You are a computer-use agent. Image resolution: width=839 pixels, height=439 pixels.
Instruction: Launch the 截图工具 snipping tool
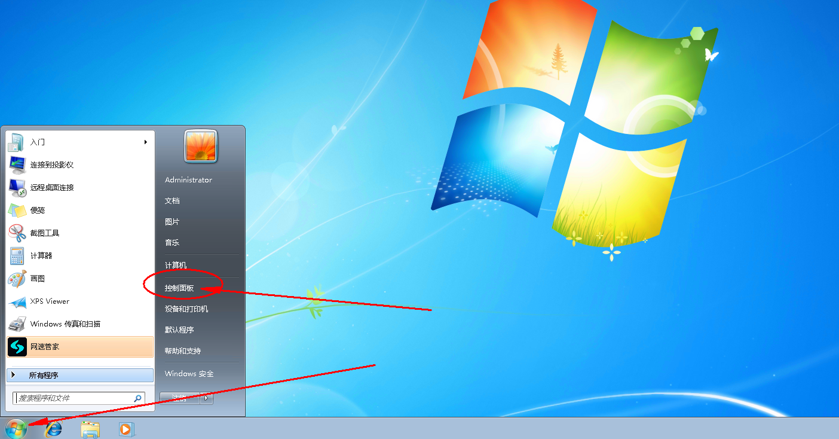coord(80,233)
